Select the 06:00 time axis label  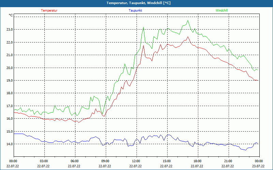[x=74, y=161]
